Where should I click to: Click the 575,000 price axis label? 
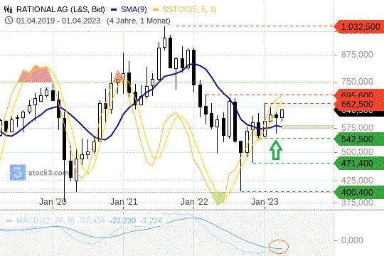click(x=357, y=127)
